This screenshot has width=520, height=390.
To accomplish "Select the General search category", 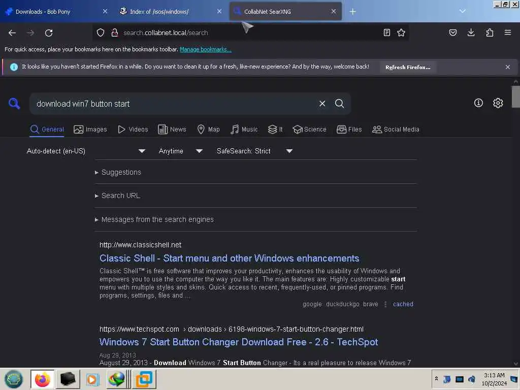I will click(47, 129).
